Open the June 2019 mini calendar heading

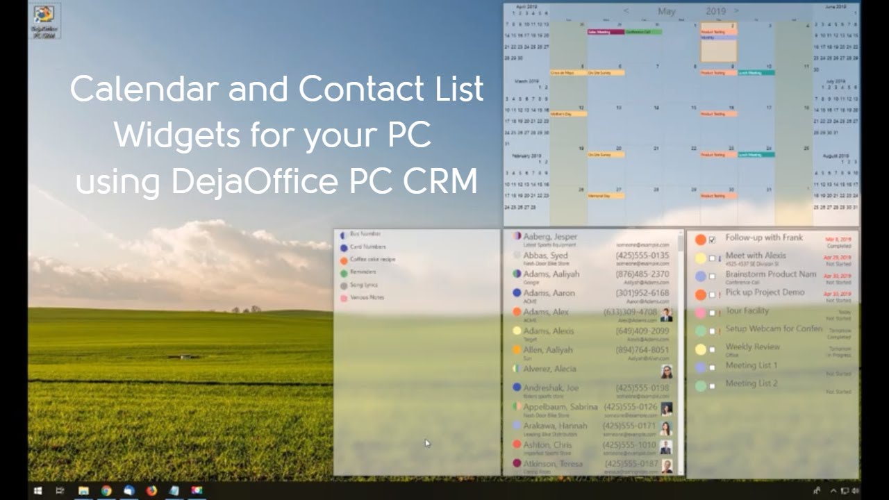[x=836, y=6]
